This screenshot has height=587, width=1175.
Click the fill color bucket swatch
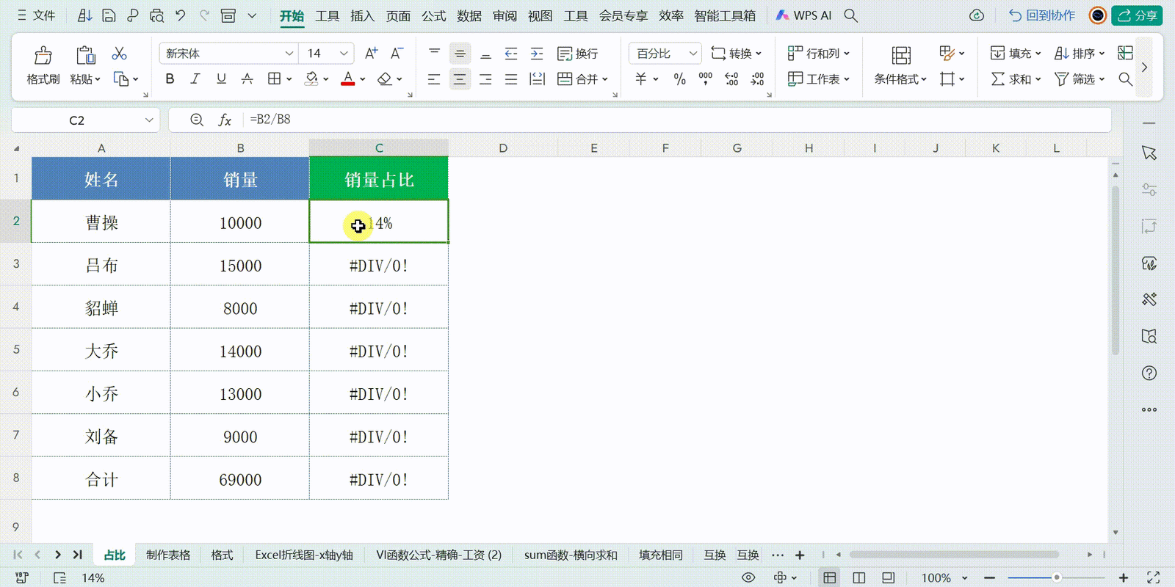click(311, 79)
